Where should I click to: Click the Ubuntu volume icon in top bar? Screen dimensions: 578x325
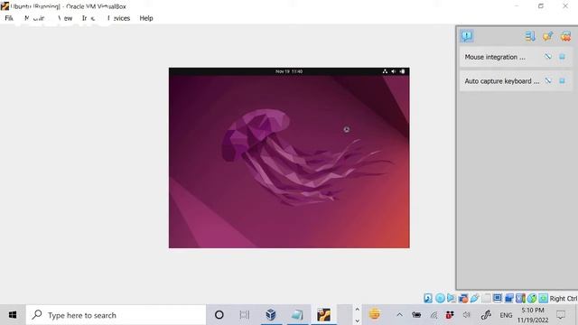coord(394,71)
